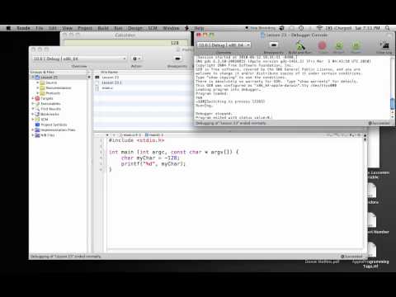
Task: Click "Program exited with status value" console line
Action: click(x=233, y=117)
